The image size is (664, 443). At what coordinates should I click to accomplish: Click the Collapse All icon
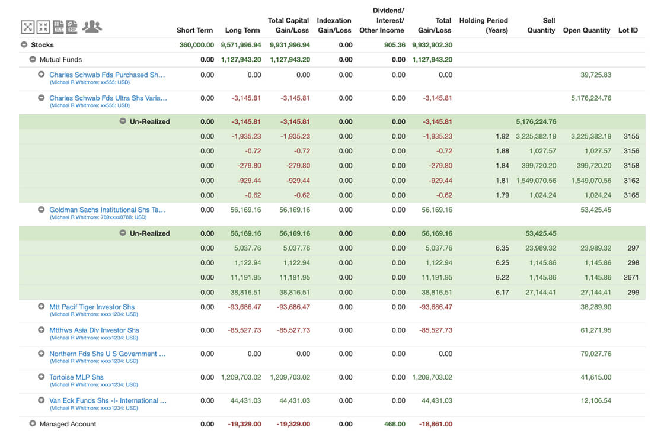click(43, 27)
